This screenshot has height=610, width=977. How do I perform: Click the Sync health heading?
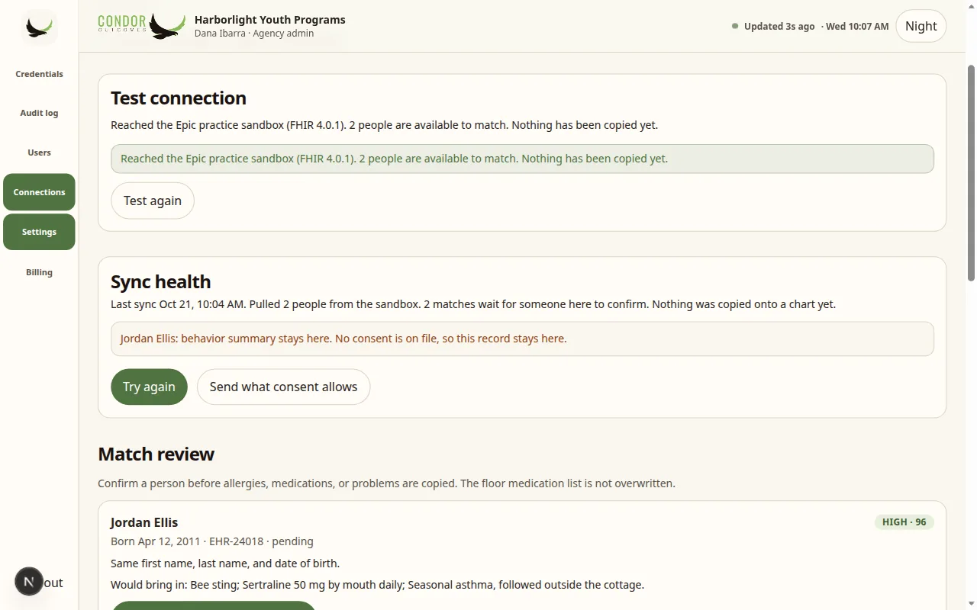pyautogui.click(x=160, y=282)
